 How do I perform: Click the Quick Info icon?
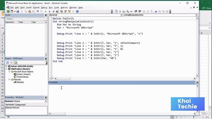pos(124,12)
